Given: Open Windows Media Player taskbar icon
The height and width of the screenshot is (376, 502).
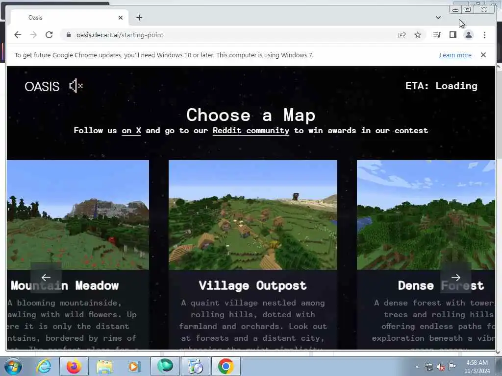Looking at the screenshot, I should pos(134,366).
